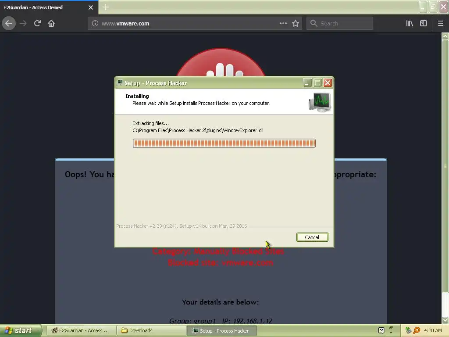This screenshot has height=337, width=449.
Task: Click the Your details are below text
Action: pyautogui.click(x=221, y=302)
